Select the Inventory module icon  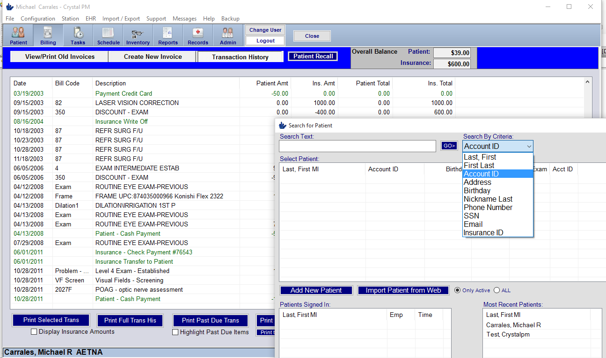tap(138, 35)
